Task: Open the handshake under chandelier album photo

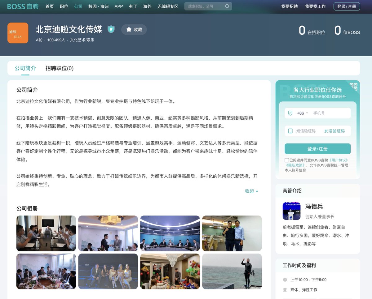Action: (x=108, y=233)
